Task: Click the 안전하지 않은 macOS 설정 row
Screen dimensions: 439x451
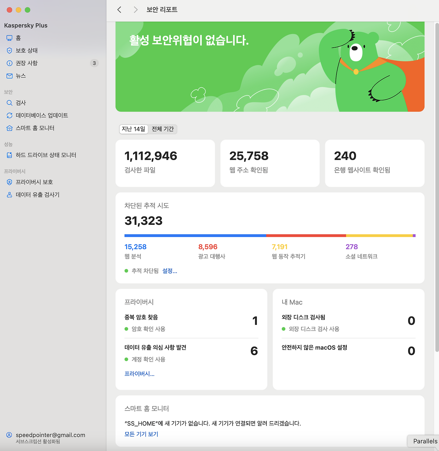Action: (x=348, y=351)
